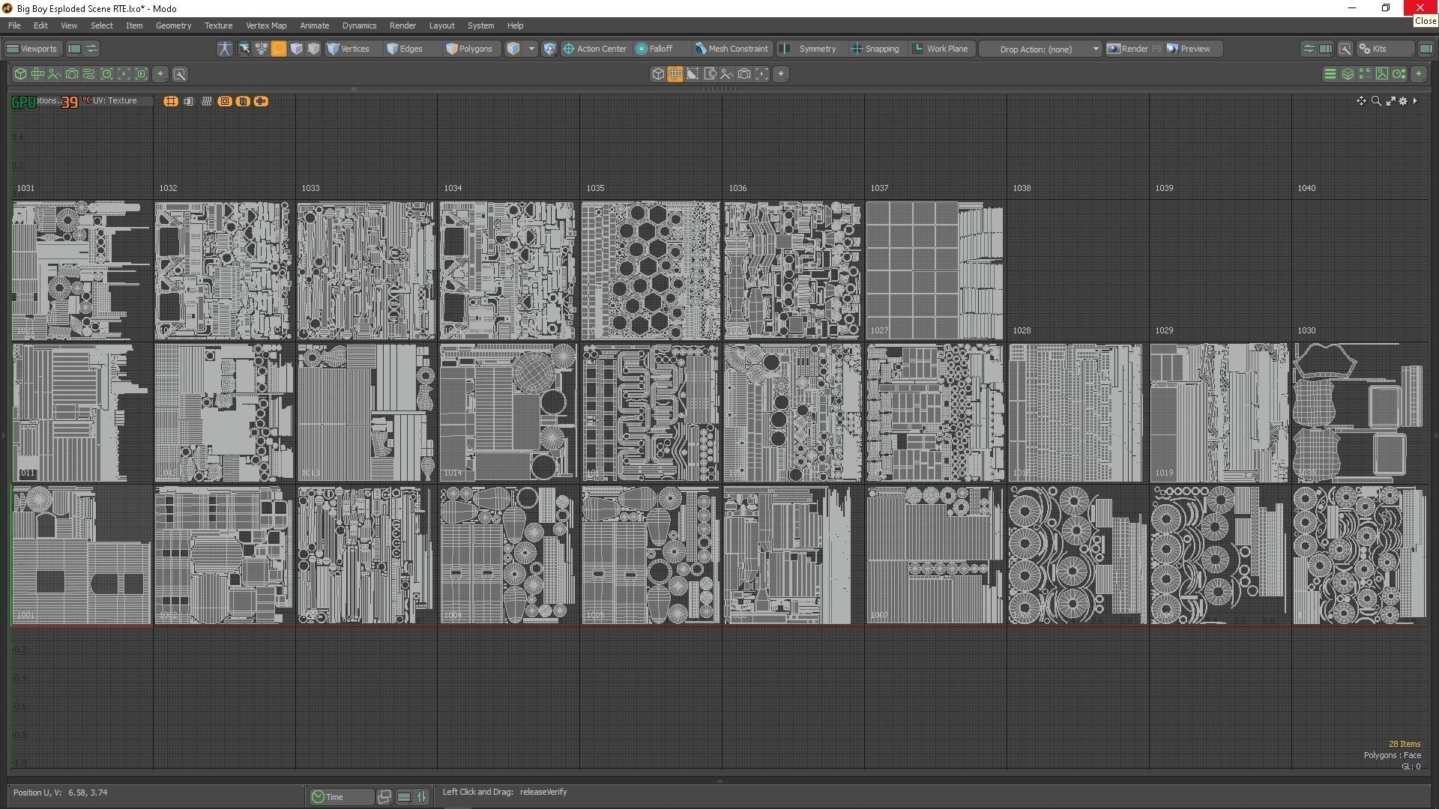The image size is (1439, 809).
Task: Click the highlighted orange UV layout icon
Action: [675, 74]
